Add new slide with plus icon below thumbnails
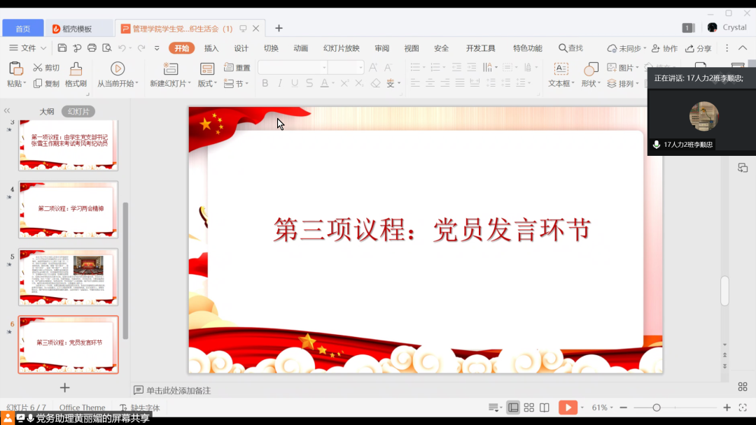This screenshot has height=425, width=756. (x=64, y=387)
